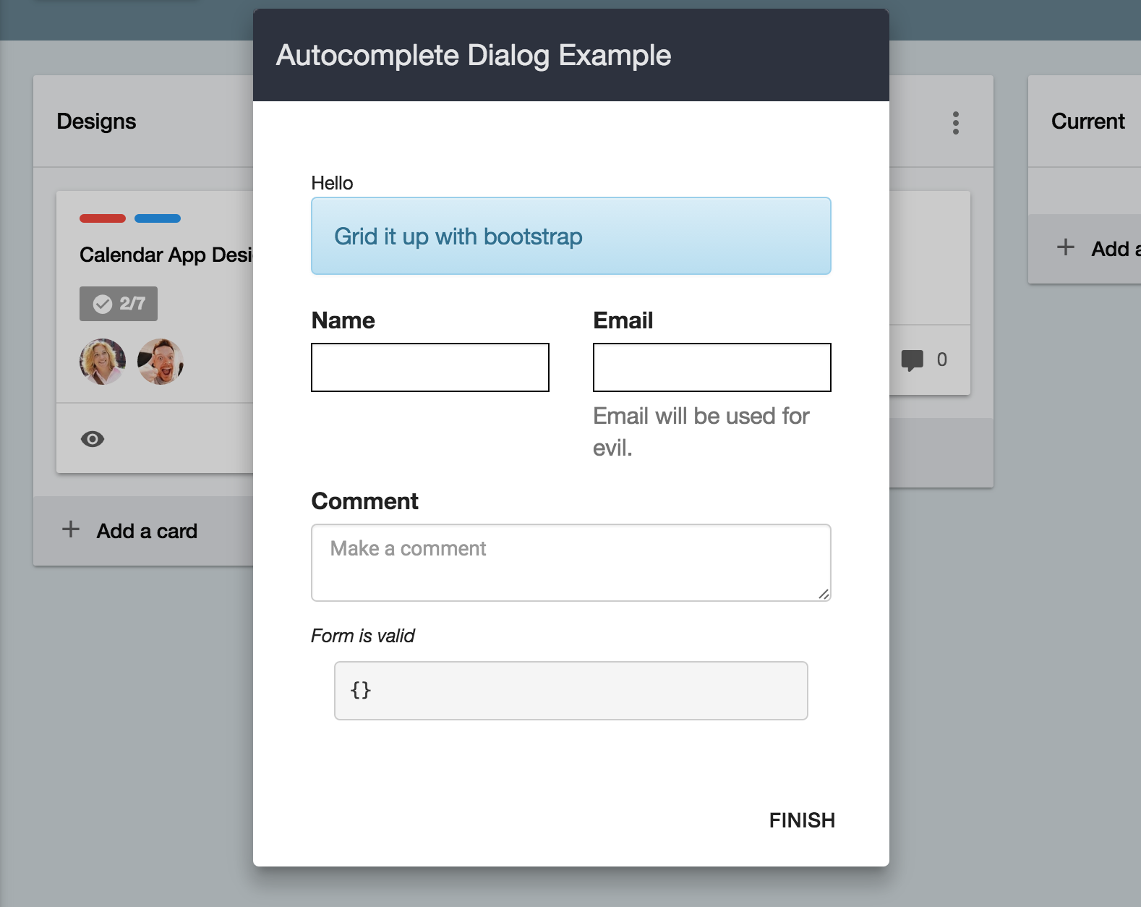The height and width of the screenshot is (907, 1141).
Task: Click the blue label on card
Action: pos(158,218)
